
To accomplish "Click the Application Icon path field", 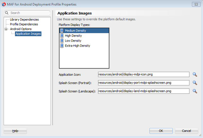I will (x=144, y=74).
